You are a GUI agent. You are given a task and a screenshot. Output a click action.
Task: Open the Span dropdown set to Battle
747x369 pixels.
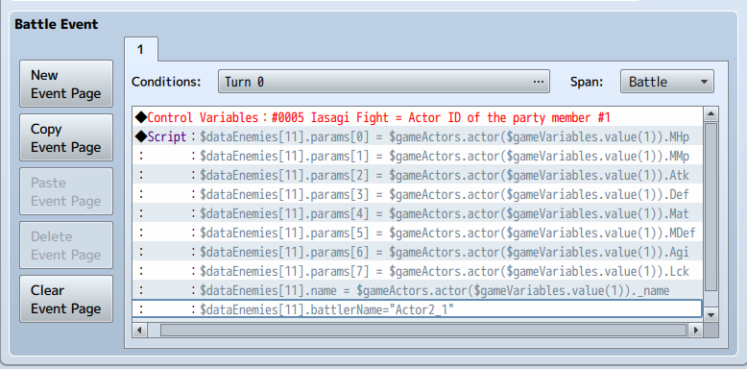(667, 82)
